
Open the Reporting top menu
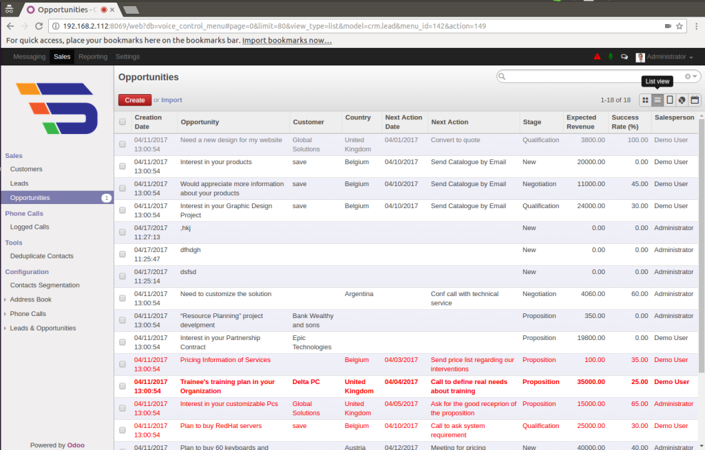pyautogui.click(x=93, y=57)
